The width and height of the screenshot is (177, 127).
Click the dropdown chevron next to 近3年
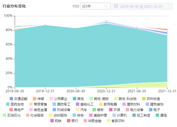[x=106, y=6]
